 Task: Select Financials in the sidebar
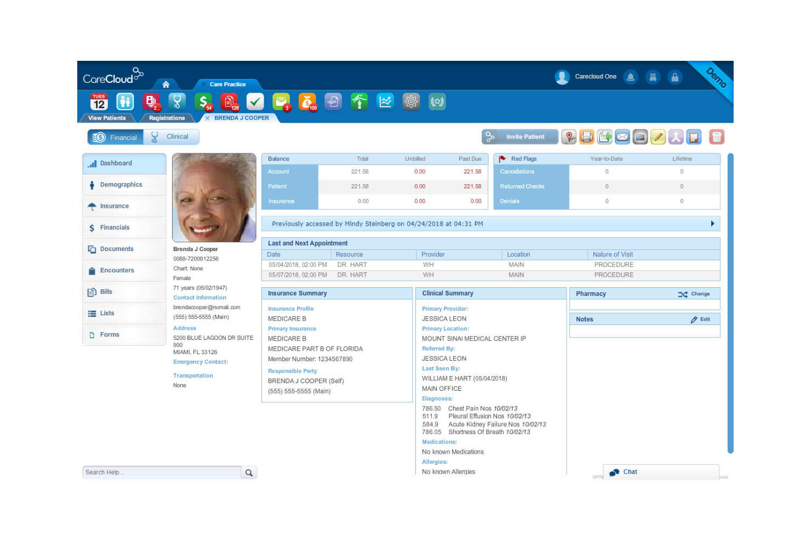click(x=124, y=227)
